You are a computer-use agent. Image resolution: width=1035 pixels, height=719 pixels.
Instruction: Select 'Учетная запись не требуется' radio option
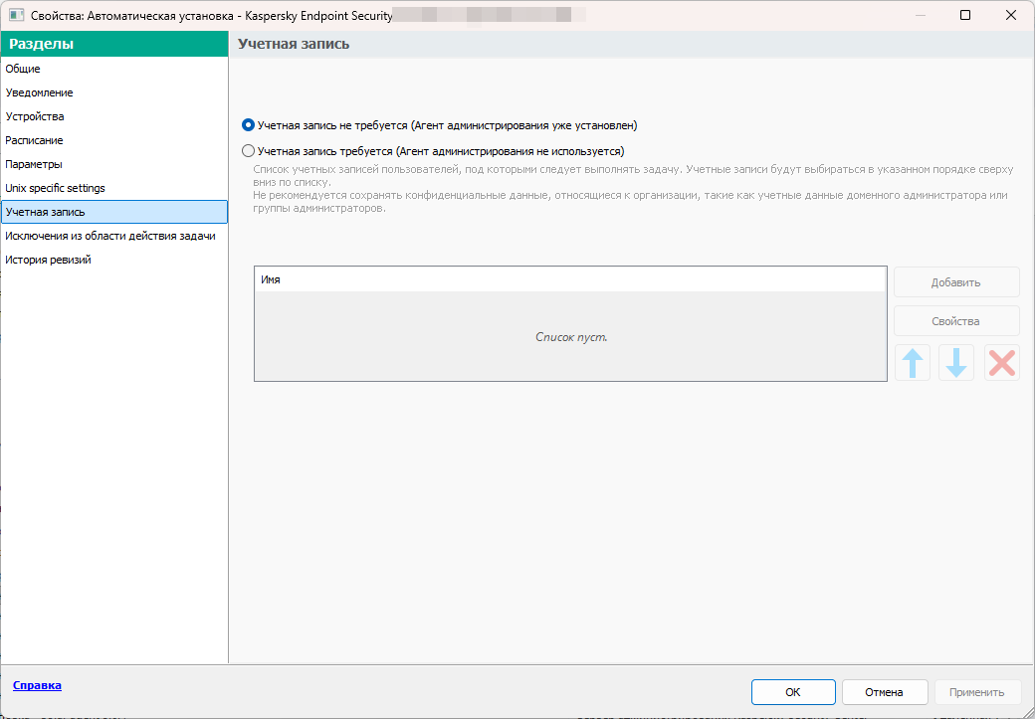(x=249, y=126)
